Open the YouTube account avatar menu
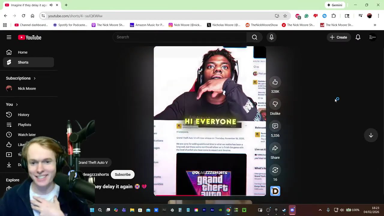 click(373, 37)
